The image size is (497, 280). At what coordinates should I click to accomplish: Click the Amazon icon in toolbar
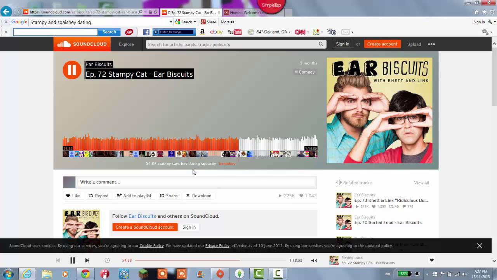(202, 32)
